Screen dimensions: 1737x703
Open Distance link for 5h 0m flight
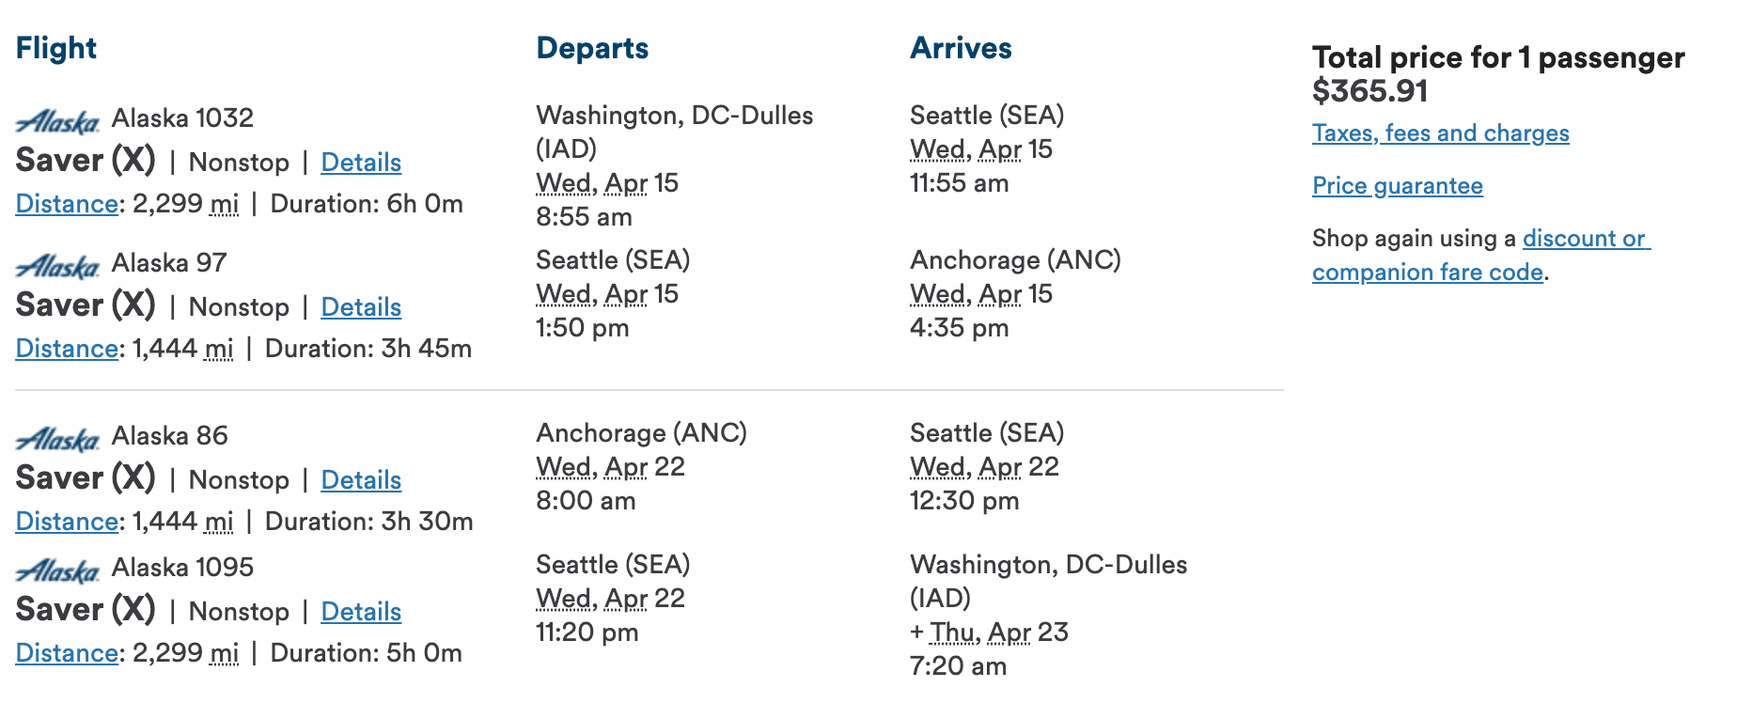point(67,653)
